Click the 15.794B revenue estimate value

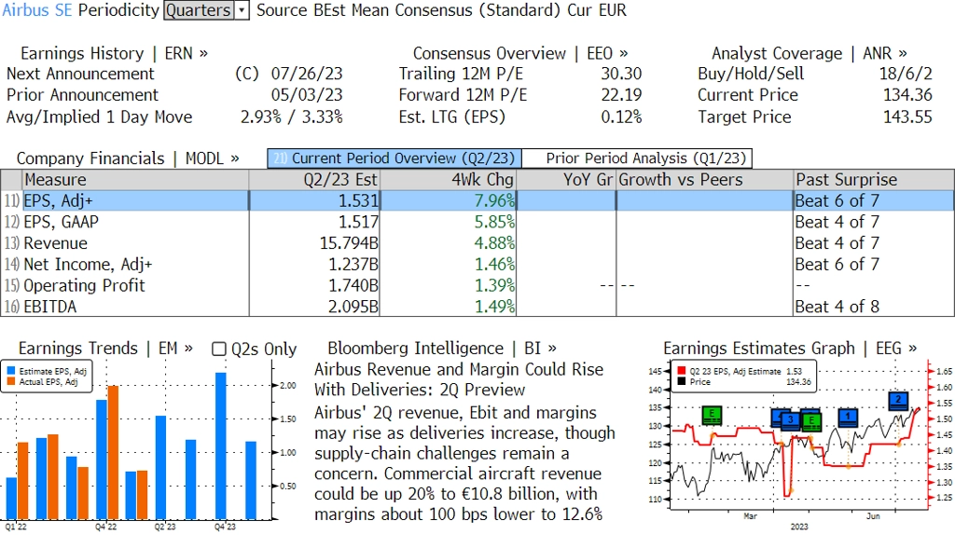click(349, 243)
